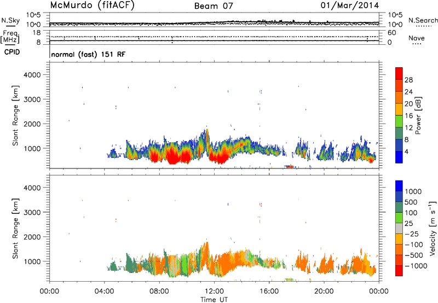Viewport: 438px width, 303px height.
Task: Click the 3000 tick in velocity panel
Action: tap(32, 212)
